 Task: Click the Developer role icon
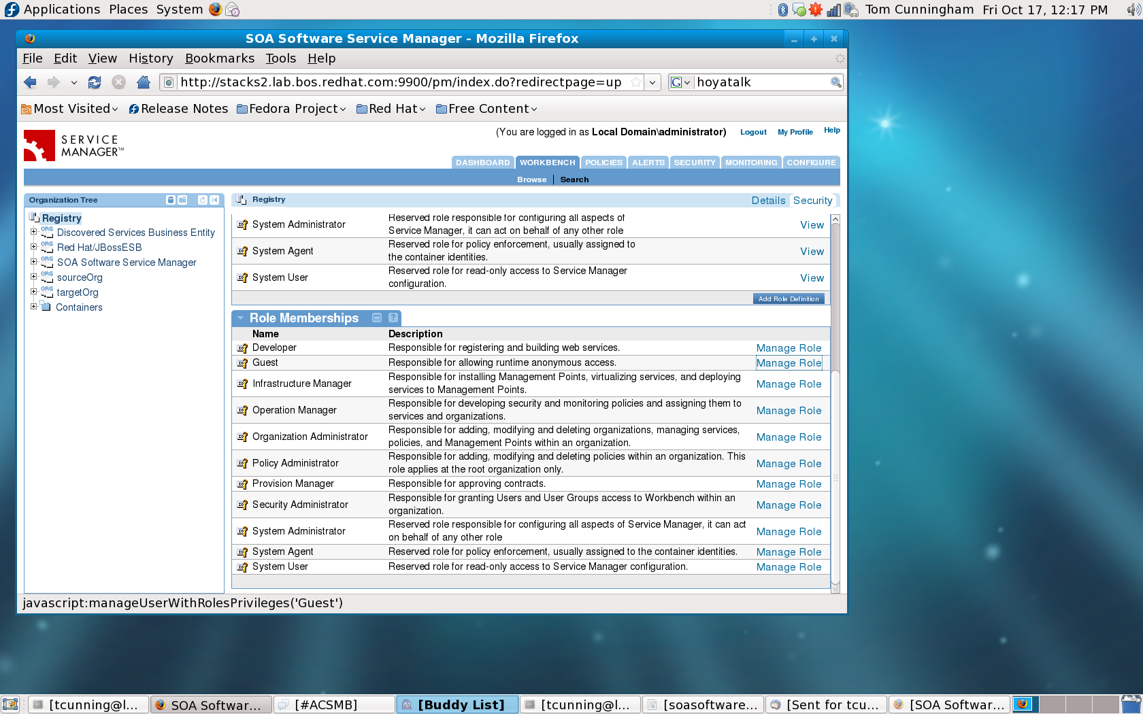click(x=242, y=348)
